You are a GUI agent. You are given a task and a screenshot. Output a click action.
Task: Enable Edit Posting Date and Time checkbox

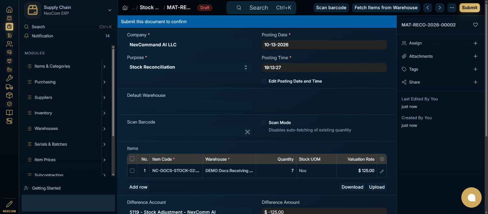click(264, 81)
